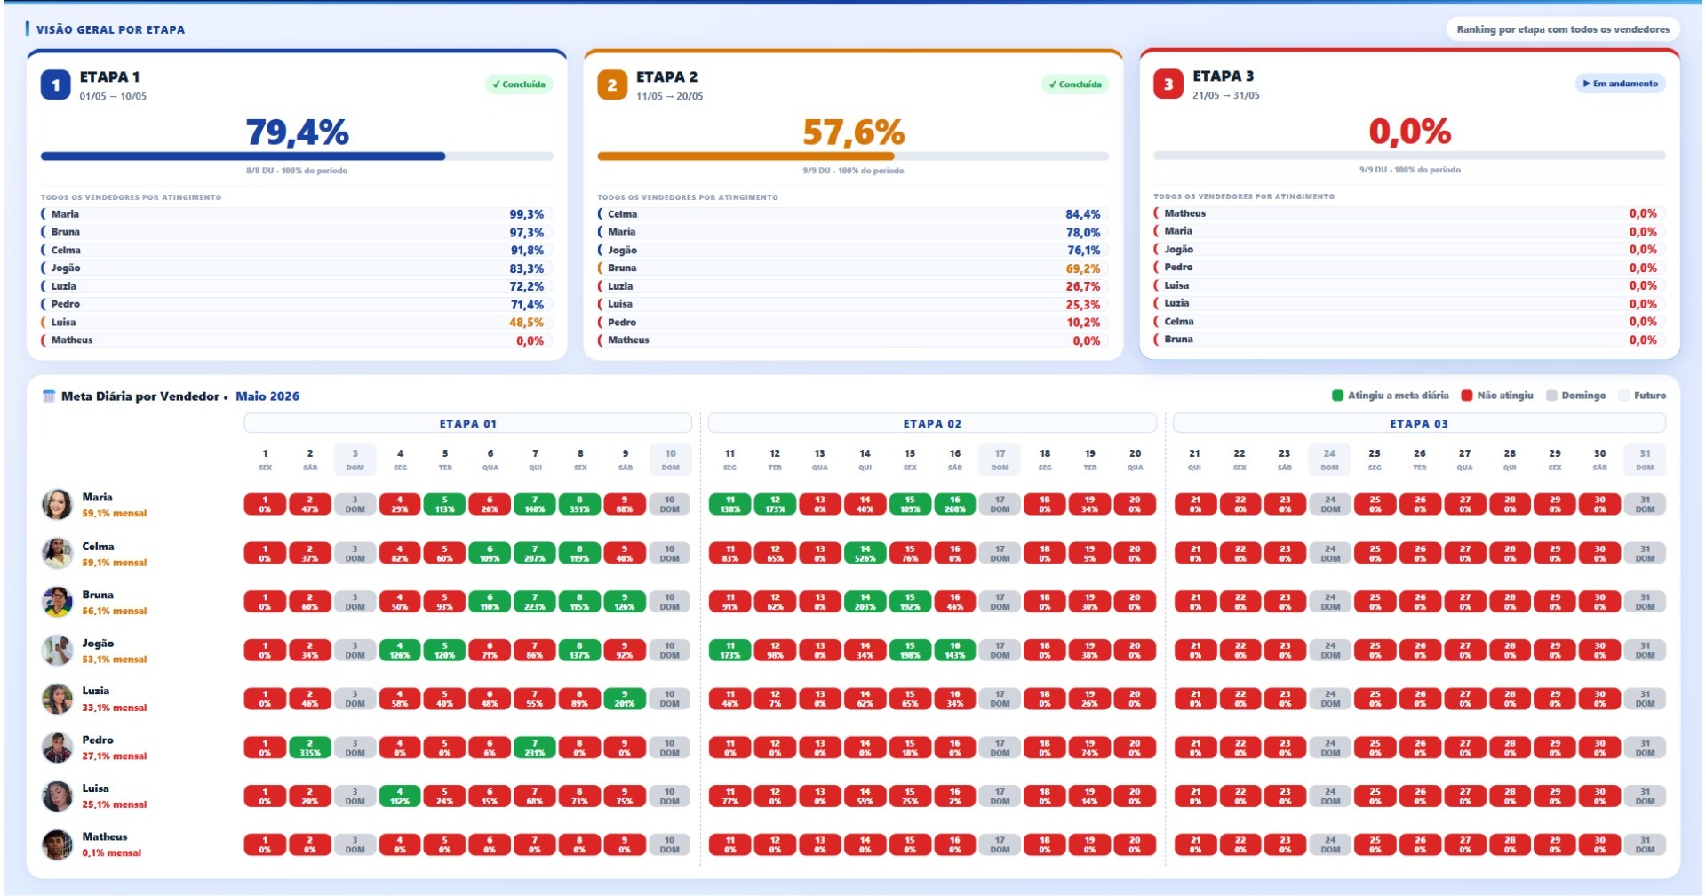Click Bruna's day 14 cell showing 203%
The width and height of the screenshot is (1706, 896).
click(865, 602)
